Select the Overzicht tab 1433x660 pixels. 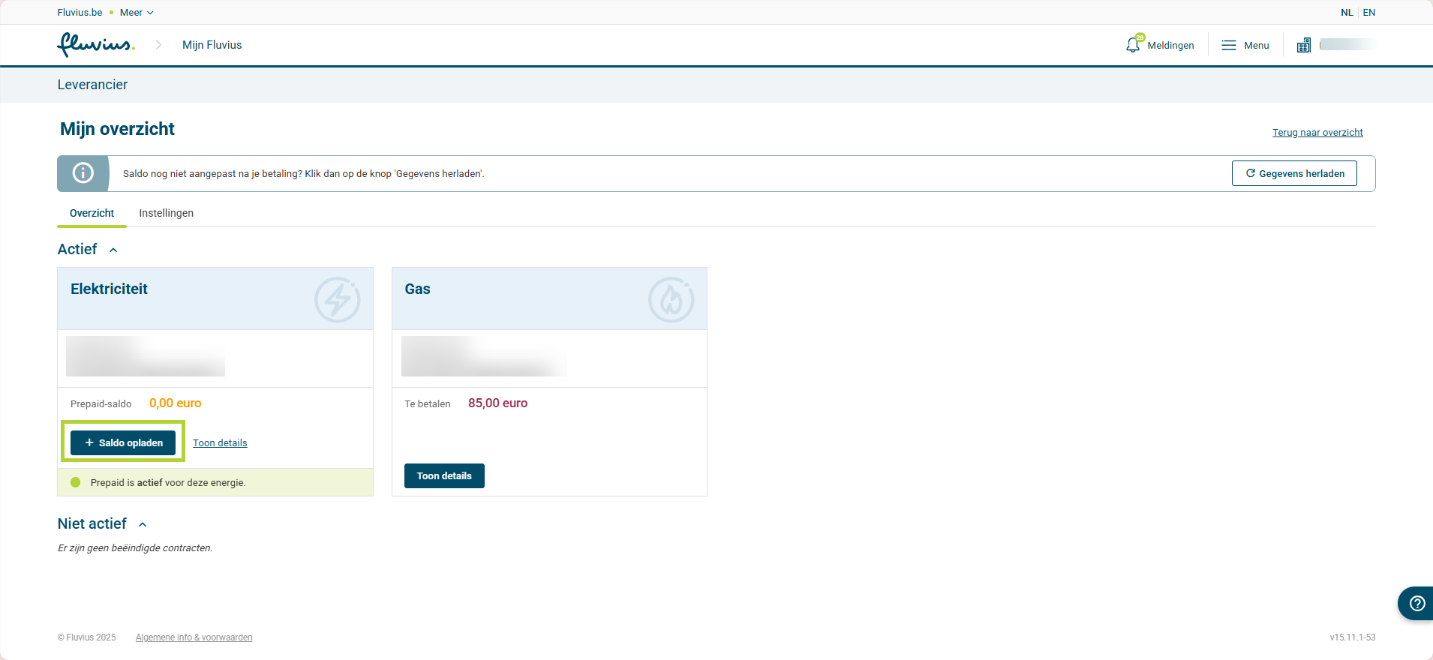pos(92,213)
